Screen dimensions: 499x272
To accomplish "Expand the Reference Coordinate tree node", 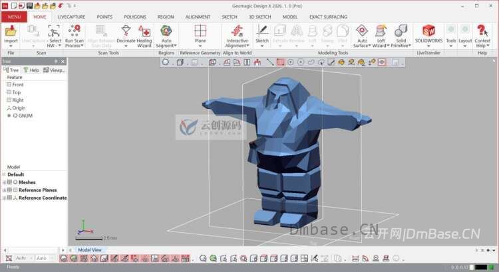I will pyautogui.click(x=4, y=198).
